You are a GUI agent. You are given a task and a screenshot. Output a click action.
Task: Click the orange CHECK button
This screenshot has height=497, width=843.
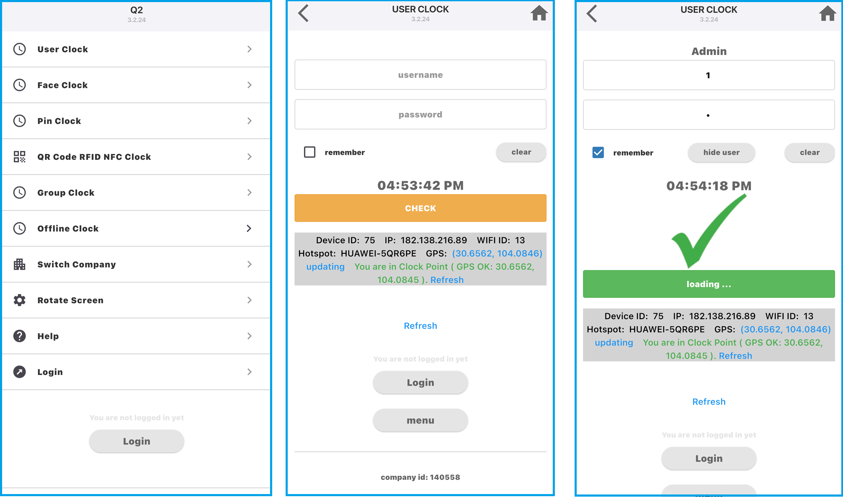click(422, 208)
